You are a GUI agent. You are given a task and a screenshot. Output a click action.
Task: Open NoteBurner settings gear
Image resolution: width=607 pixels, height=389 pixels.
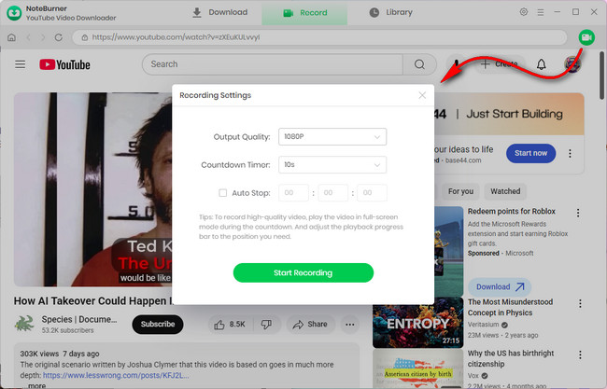(523, 12)
